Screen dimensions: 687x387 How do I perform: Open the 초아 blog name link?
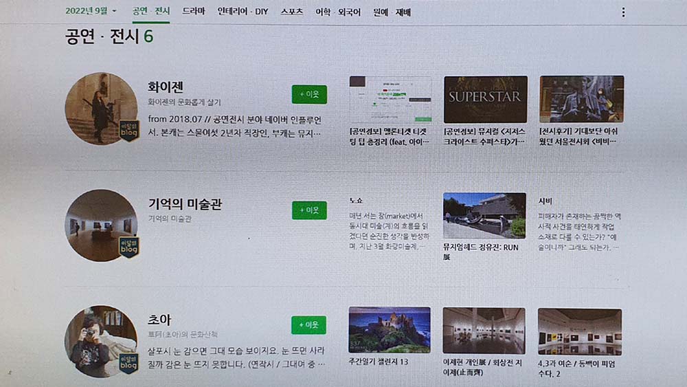coord(159,320)
